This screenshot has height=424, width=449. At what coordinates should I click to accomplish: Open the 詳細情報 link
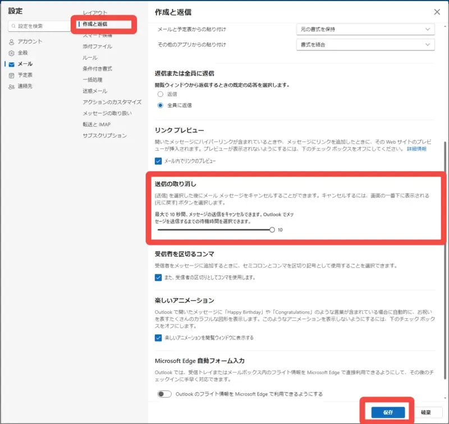pos(416,149)
